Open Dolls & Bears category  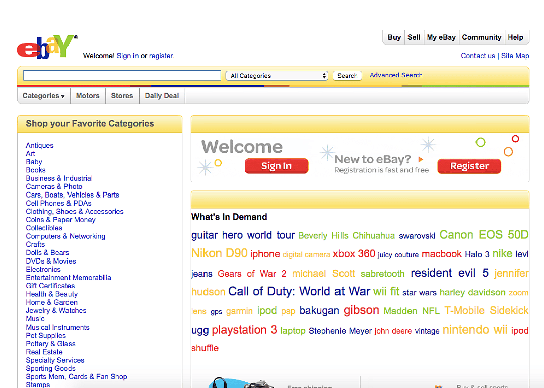tap(47, 252)
